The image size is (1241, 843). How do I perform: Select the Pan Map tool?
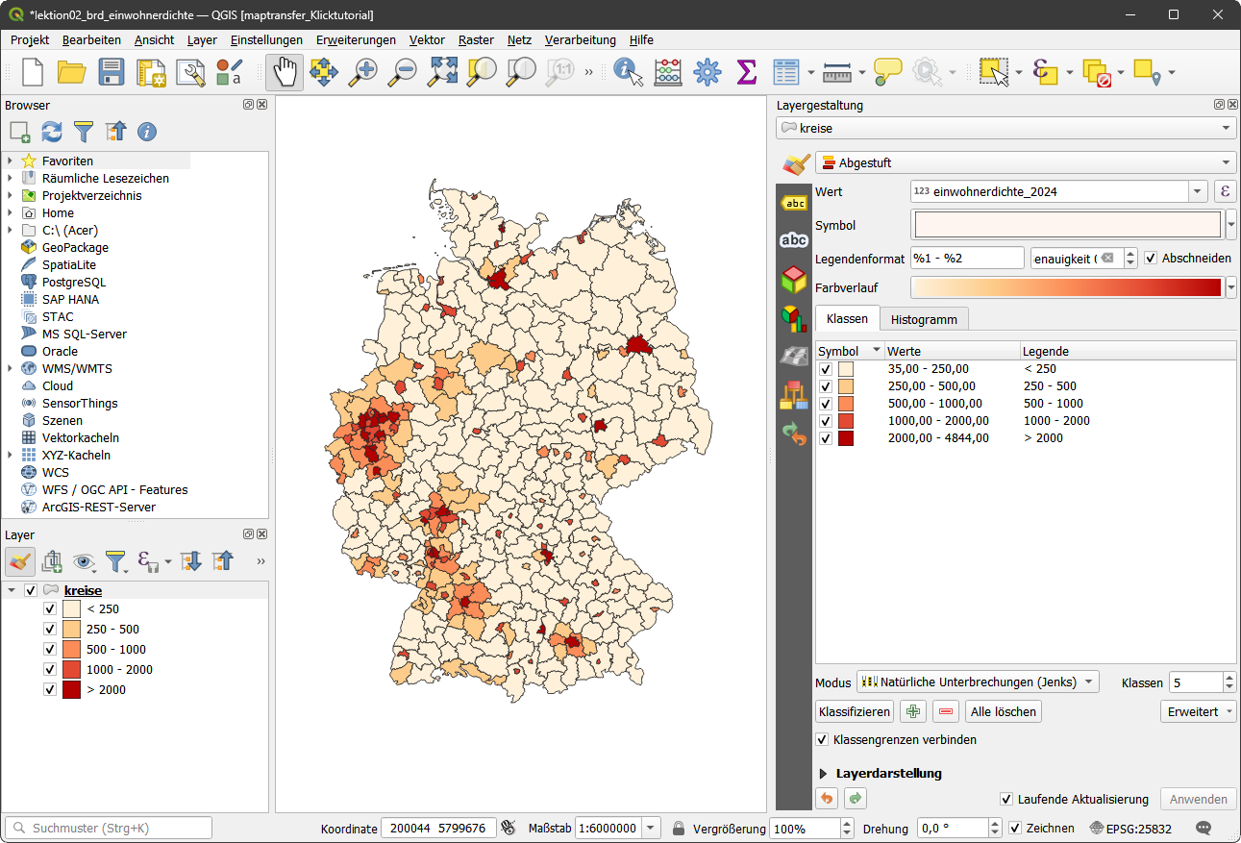click(285, 71)
